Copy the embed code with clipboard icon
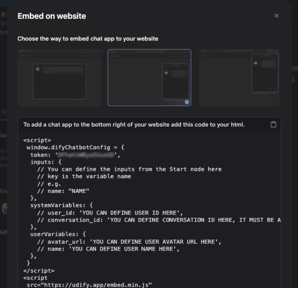298x288 pixels. (x=273, y=124)
